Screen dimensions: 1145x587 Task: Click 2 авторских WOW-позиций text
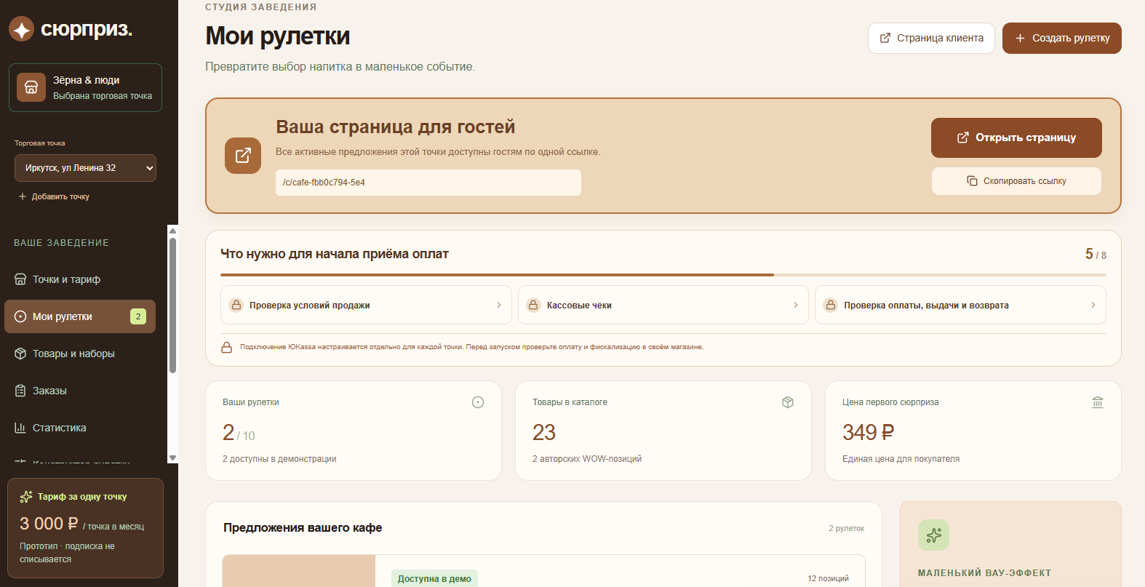[587, 459]
